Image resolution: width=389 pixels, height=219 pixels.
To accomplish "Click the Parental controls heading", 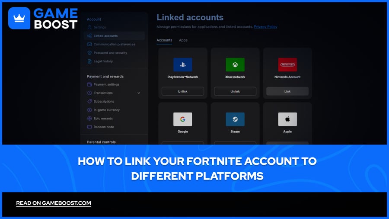I will point(101,142).
